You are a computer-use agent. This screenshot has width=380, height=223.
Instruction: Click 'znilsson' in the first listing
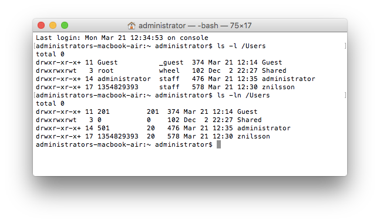click(x=278, y=87)
